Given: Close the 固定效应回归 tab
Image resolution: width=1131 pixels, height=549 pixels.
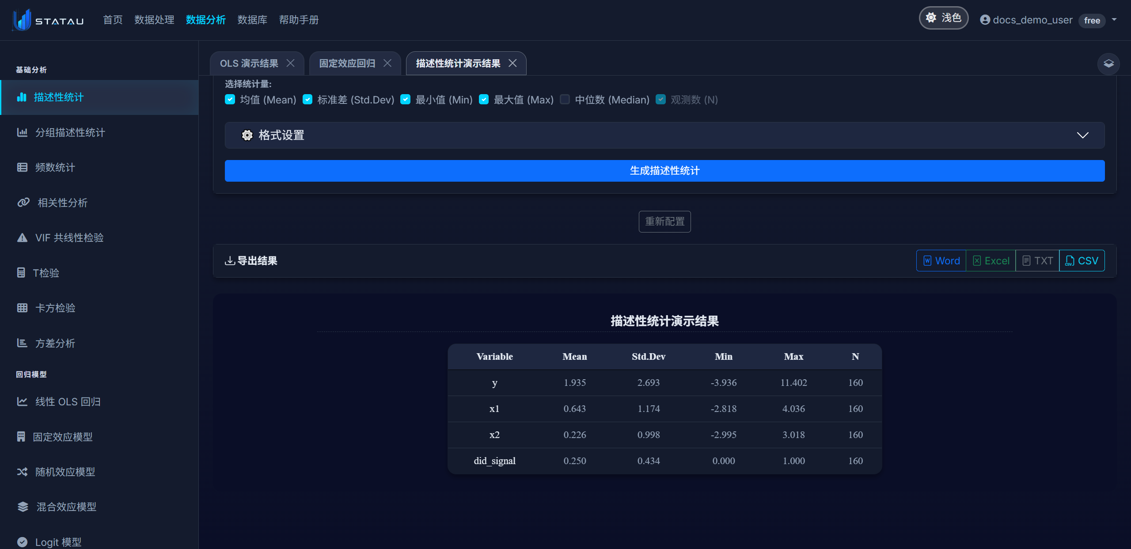Looking at the screenshot, I should (387, 63).
